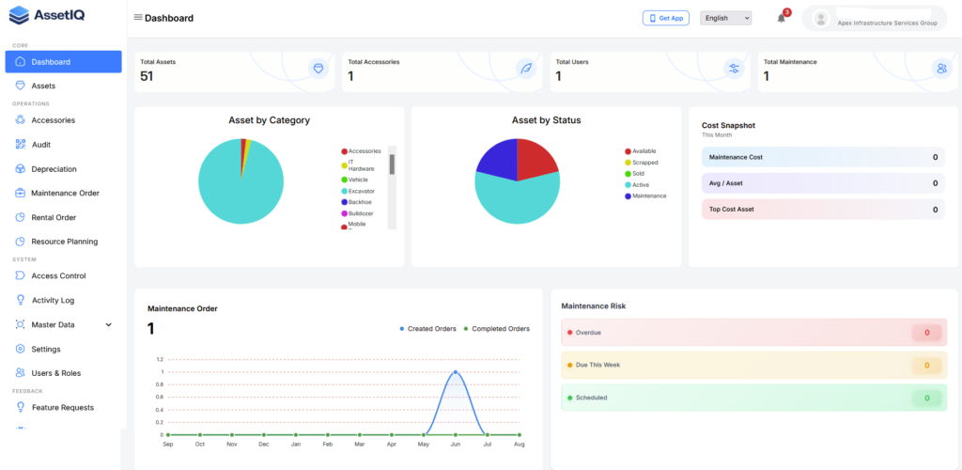
Task: Open the English language dropdown
Action: click(x=726, y=19)
